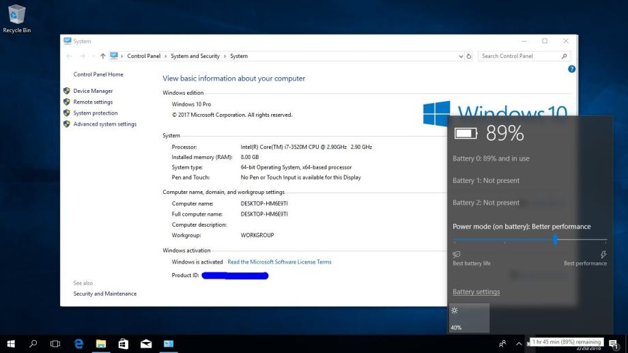Click the address bar computer icon
628x353 pixels.
(x=114, y=56)
